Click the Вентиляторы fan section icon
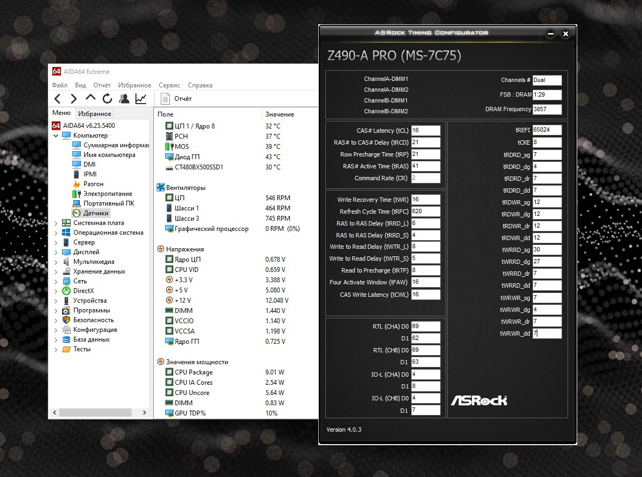642x477 pixels. click(x=161, y=188)
